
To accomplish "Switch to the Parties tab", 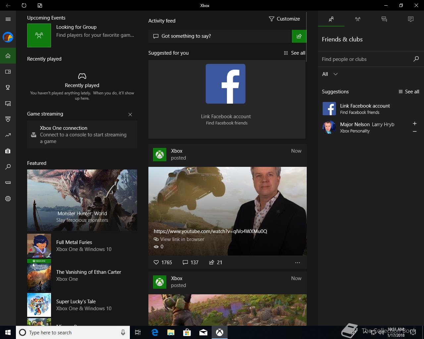I will [x=358, y=19].
